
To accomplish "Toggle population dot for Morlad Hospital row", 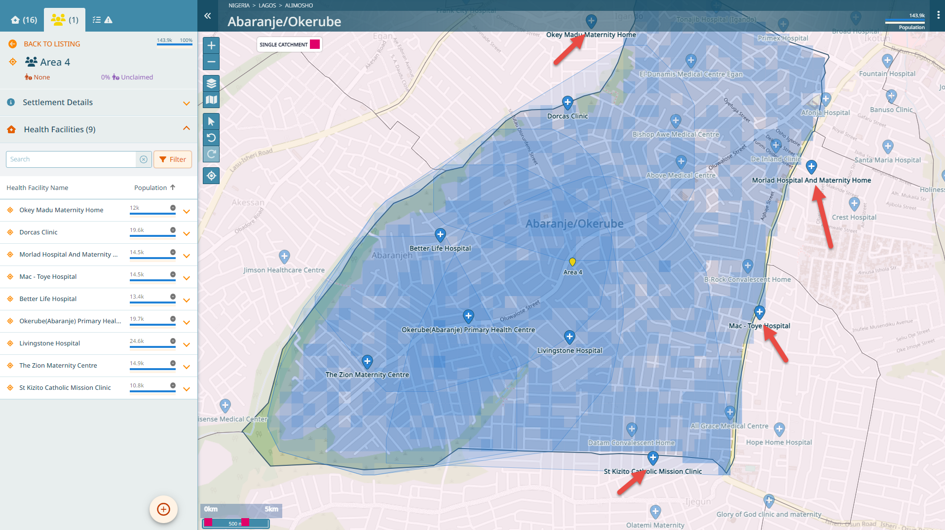I will 173,252.
